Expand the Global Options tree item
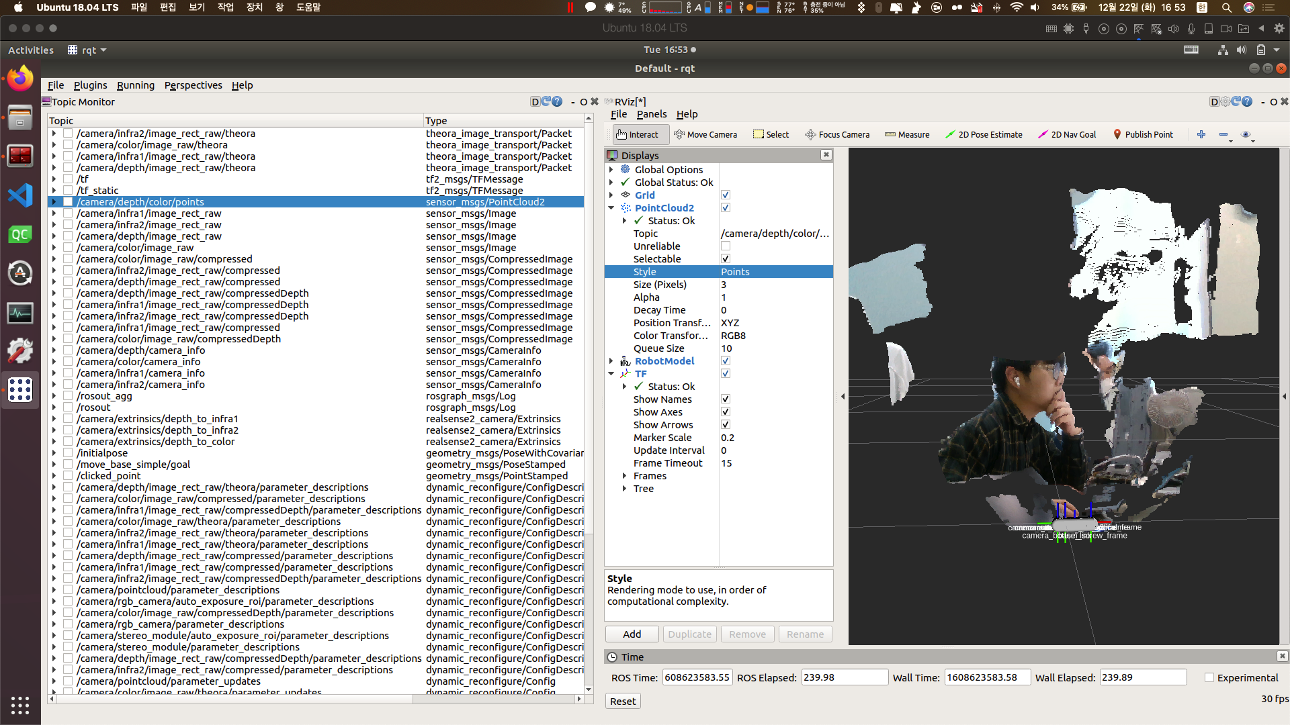 (x=611, y=170)
